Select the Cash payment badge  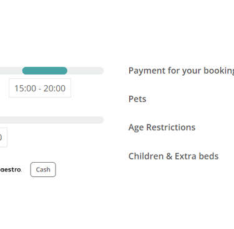(x=43, y=170)
